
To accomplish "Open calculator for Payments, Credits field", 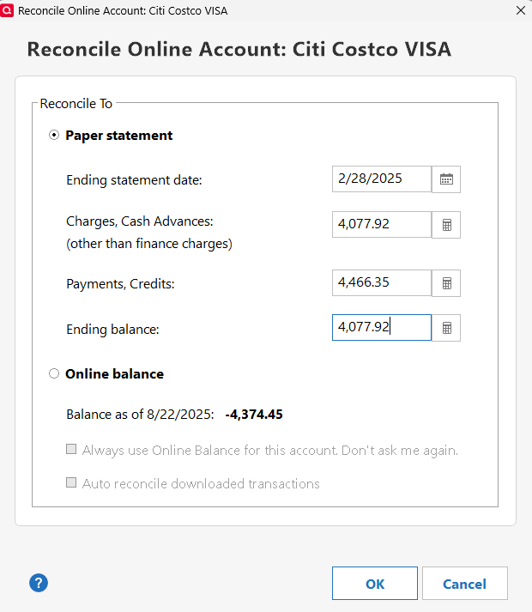I will (x=446, y=283).
